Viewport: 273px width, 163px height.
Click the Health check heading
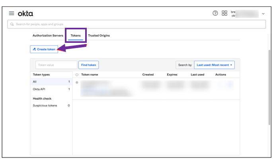42,99
